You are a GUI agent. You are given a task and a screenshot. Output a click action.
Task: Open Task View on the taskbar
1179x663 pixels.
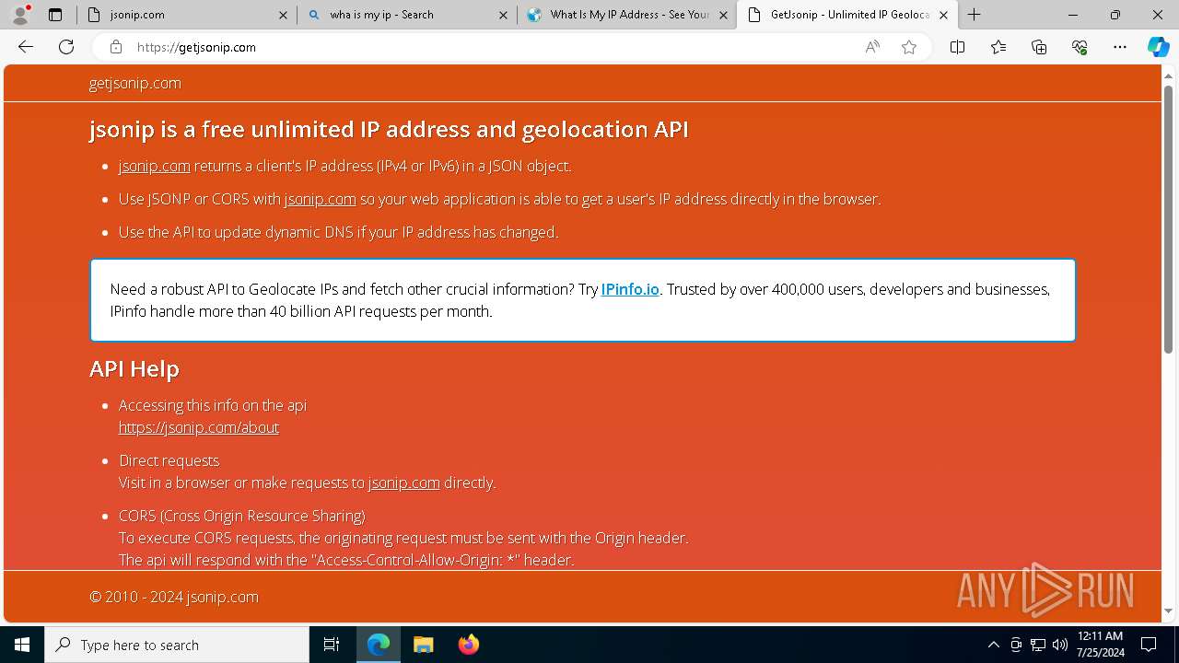pyautogui.click(x=332, y=645)
